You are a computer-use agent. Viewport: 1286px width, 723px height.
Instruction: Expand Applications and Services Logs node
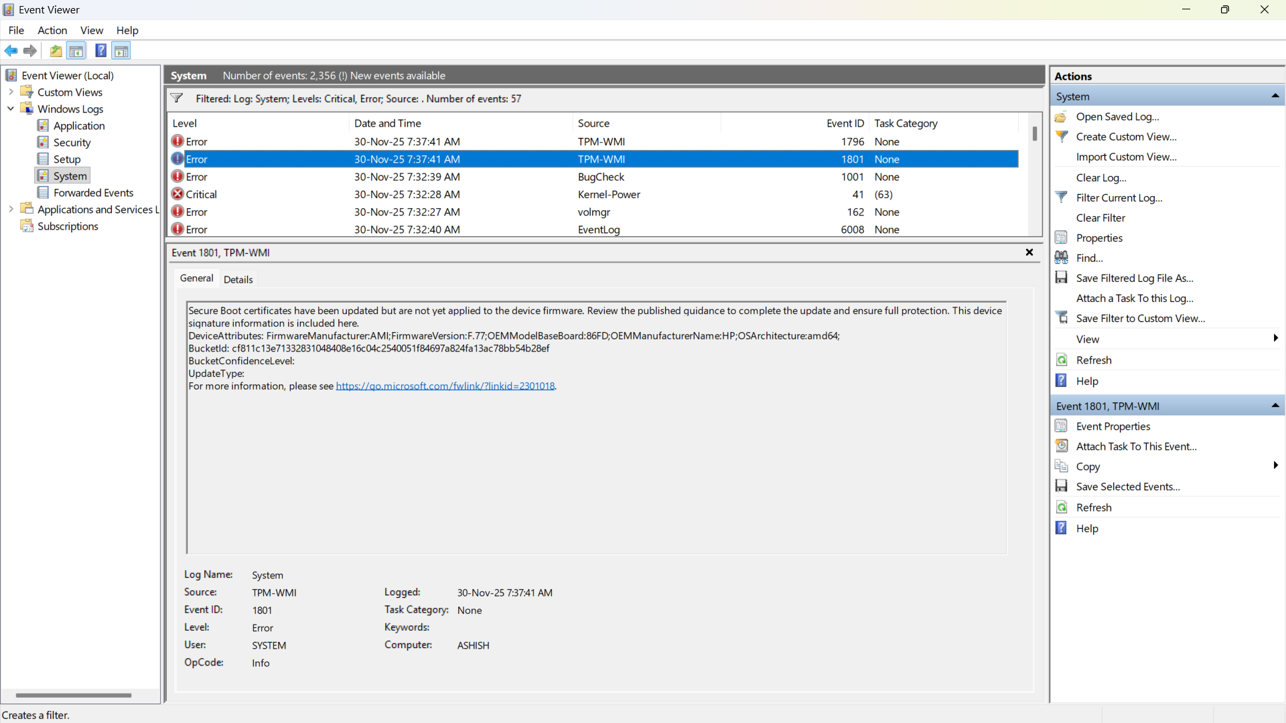point(11,210)
